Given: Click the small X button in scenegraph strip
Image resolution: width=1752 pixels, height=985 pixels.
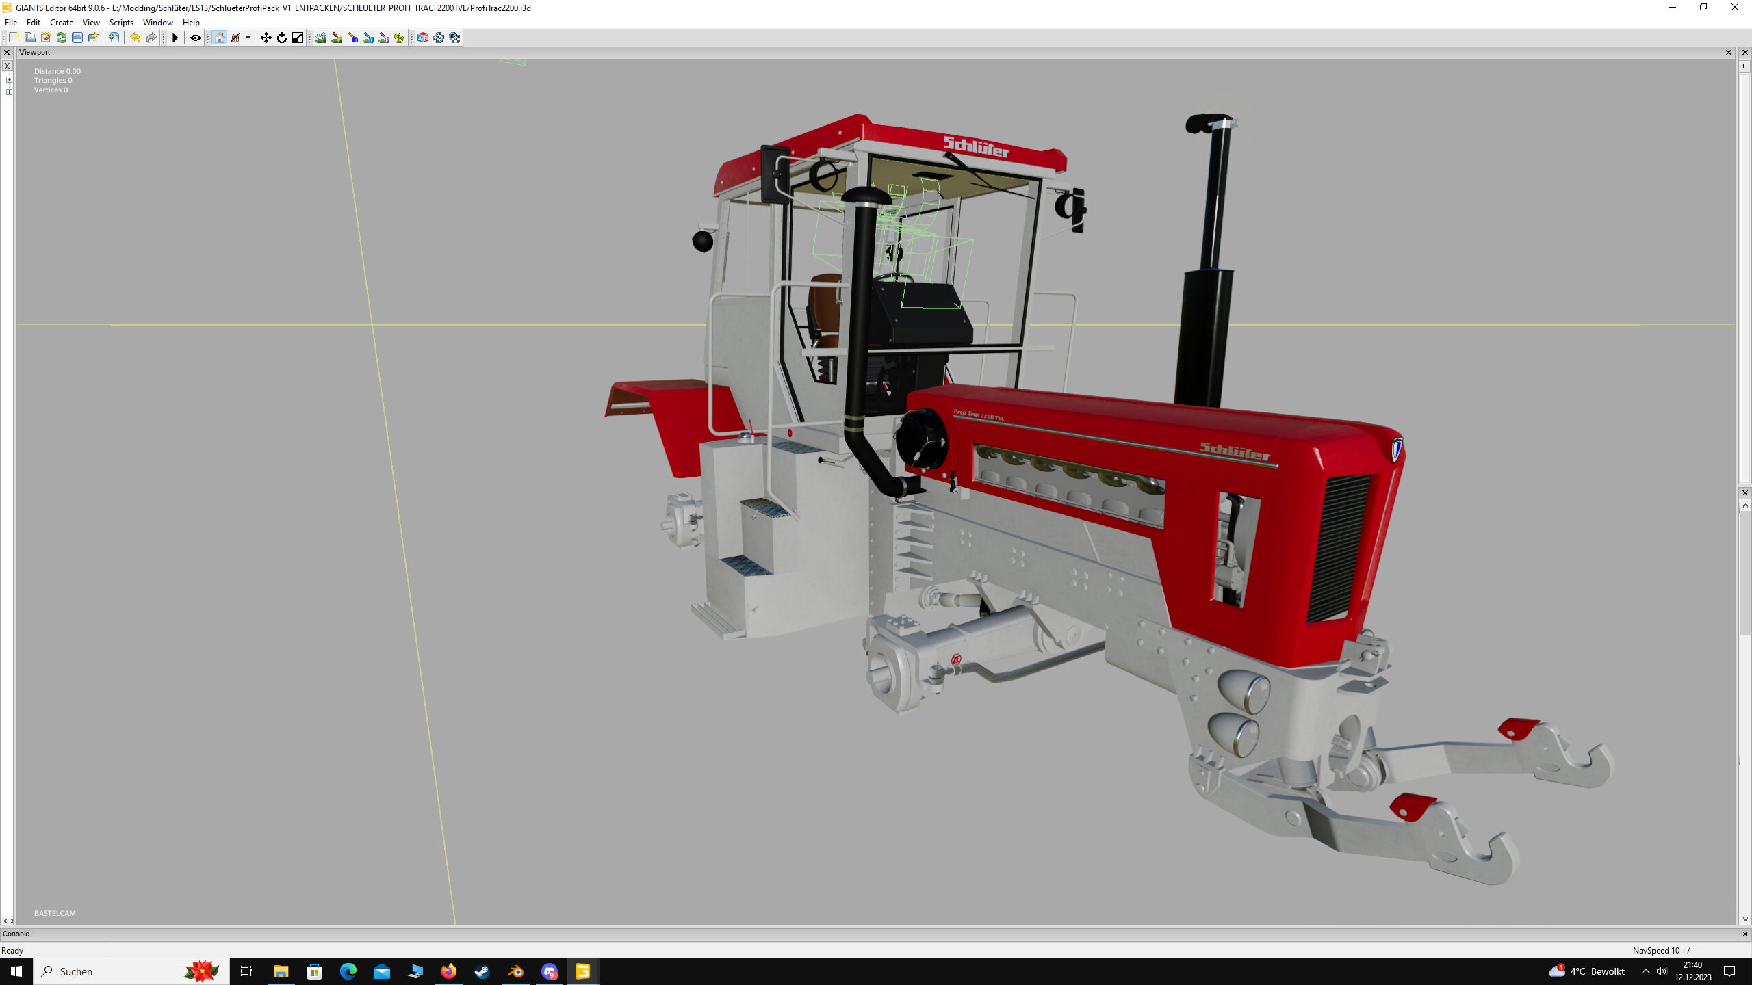Looking at the screenshot, I should [7, 66].
